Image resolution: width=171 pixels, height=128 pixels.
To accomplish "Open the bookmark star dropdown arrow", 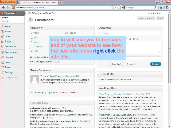I will (115, 7).
